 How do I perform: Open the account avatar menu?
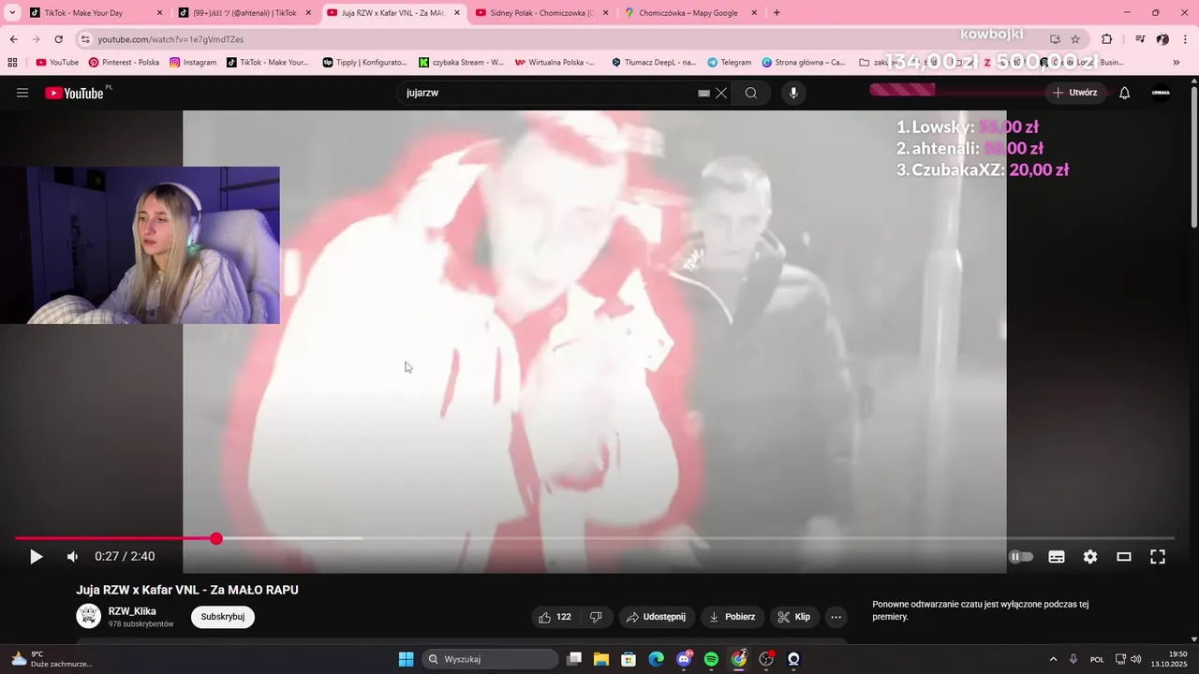1161,93
